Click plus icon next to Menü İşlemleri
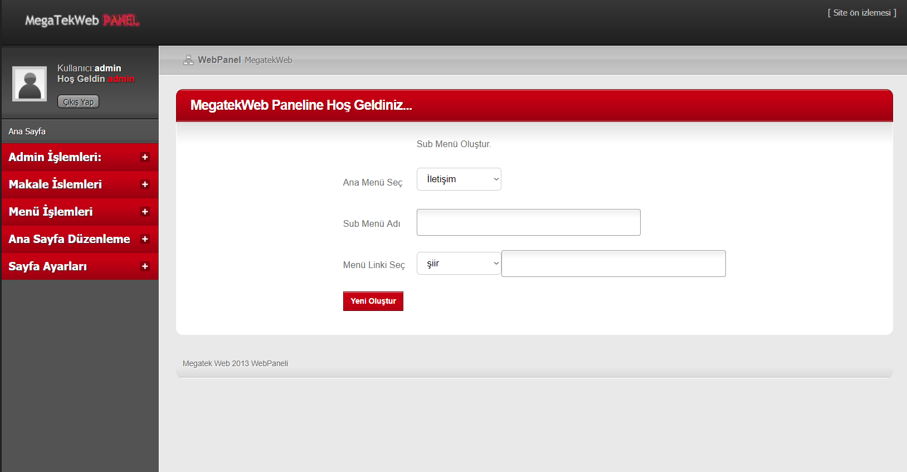 click(x=145, y=212)
